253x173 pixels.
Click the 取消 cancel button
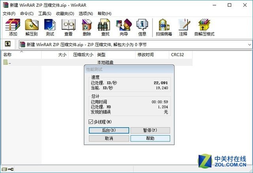click(109, 138)
